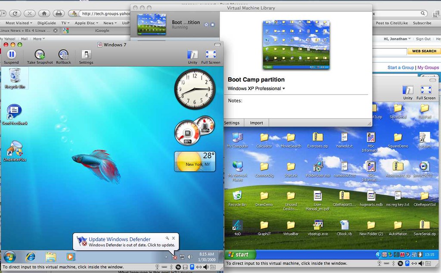Close the Windows Defender balloon notification
This screenshot has width=441, height=273.
(x=174, y=238)
